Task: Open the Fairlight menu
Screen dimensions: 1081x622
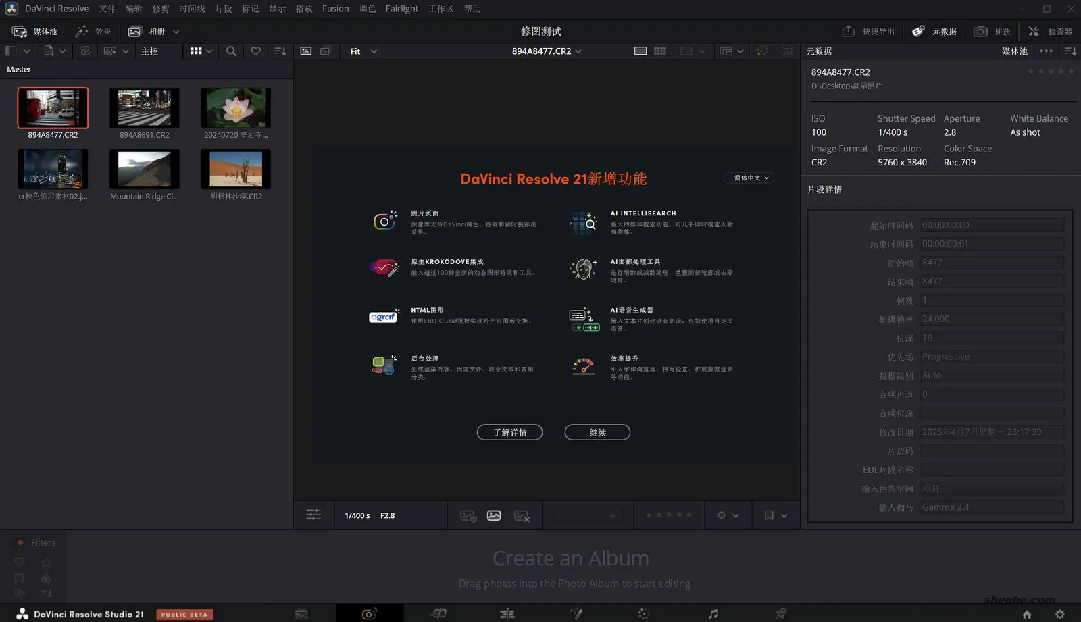Action: [x=402, y=9]
